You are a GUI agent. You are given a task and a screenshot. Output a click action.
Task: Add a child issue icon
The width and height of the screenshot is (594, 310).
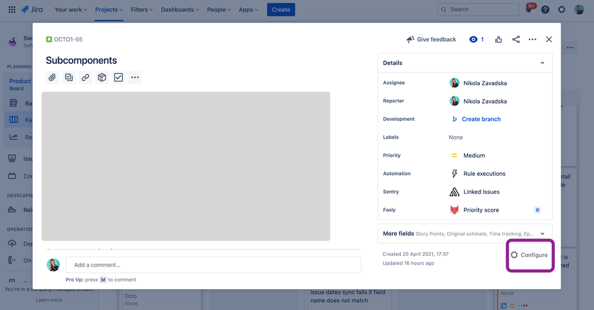pos(68,77)
